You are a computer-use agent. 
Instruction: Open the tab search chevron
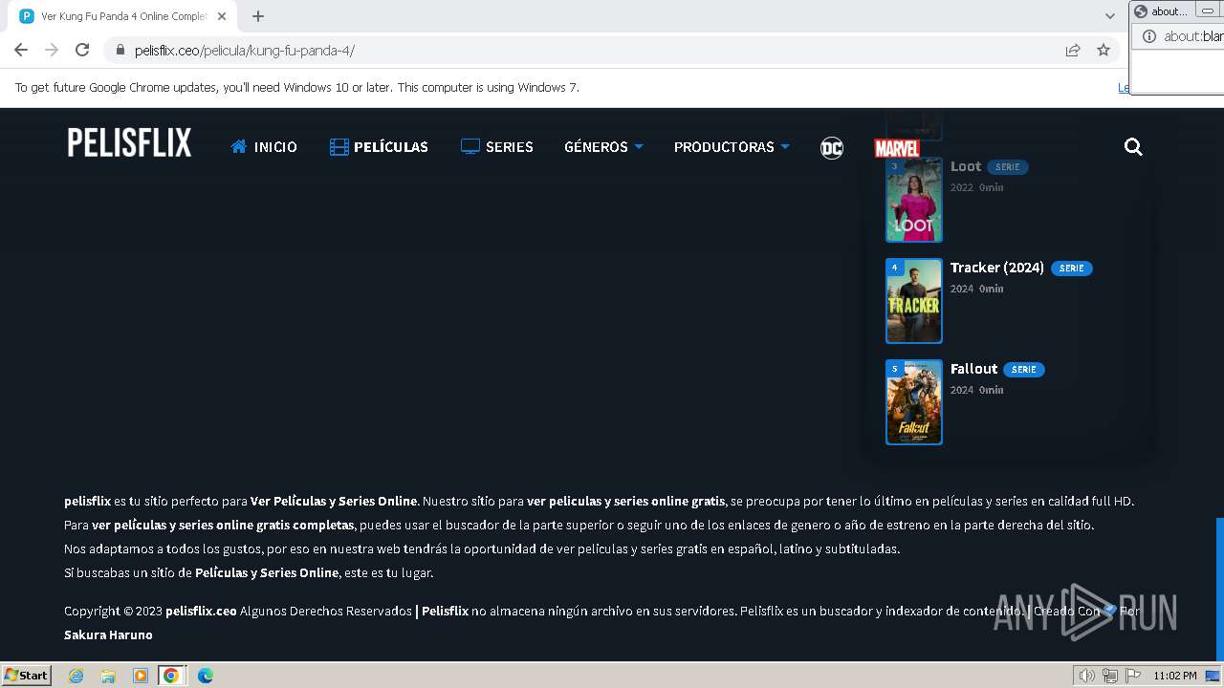click(1109, 16)
